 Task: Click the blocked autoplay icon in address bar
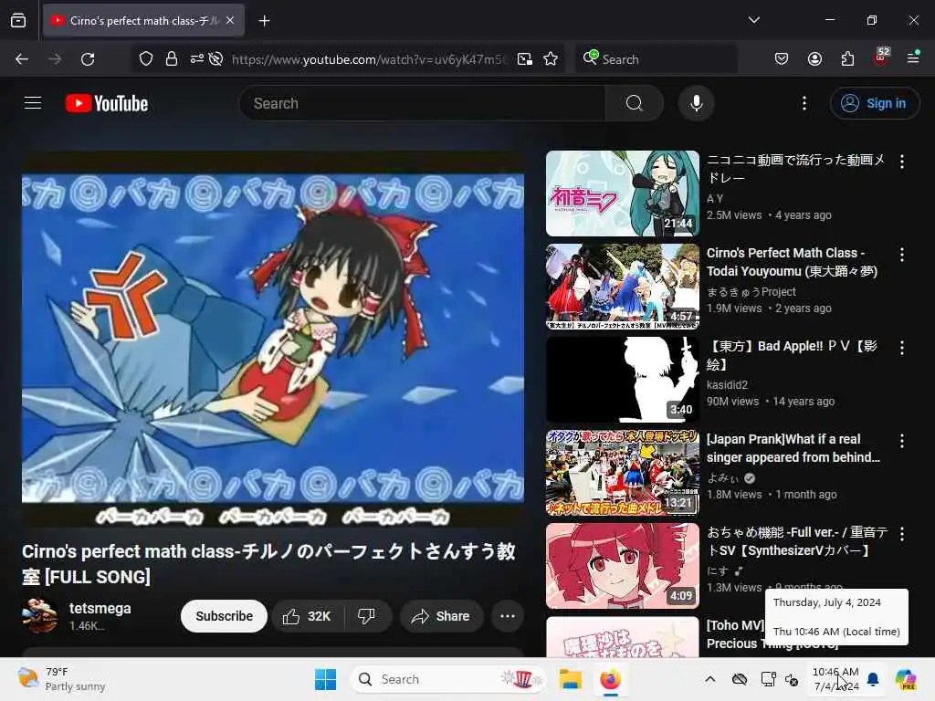[x=215, y=59]
